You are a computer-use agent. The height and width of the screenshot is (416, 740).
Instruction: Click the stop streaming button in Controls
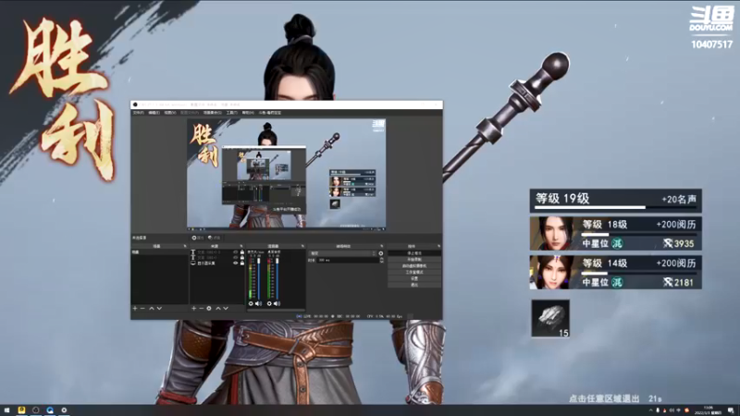coord(414,253)
